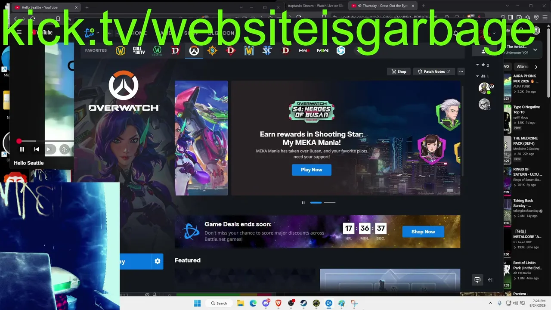Select the Call of Duty favorite icon
The image size is (551, 310).
(x=139, y=51)
